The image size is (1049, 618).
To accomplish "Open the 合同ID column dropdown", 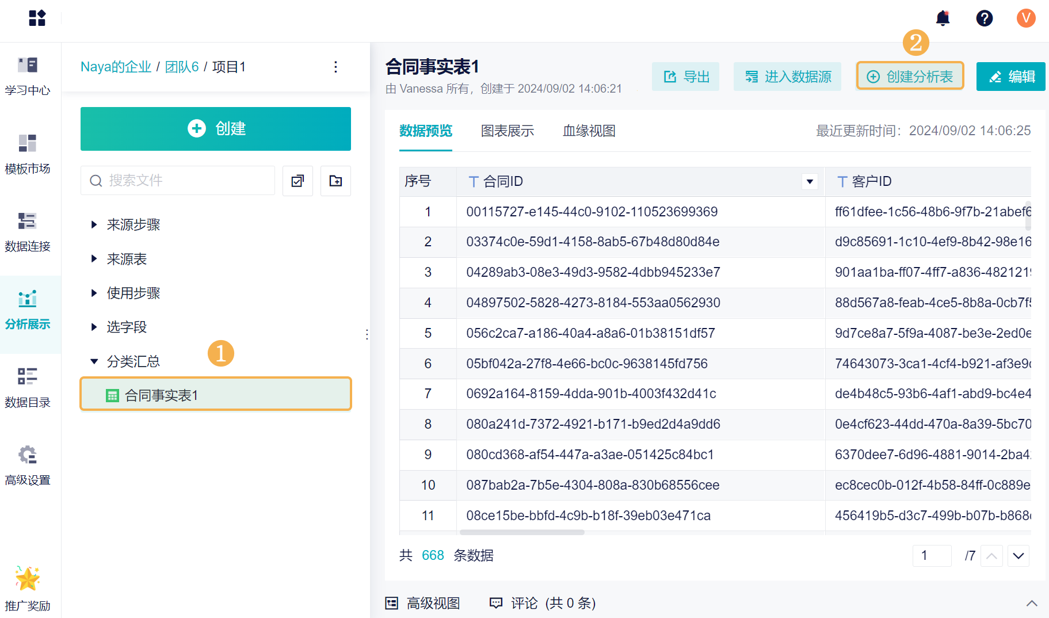I will [810, 182].
